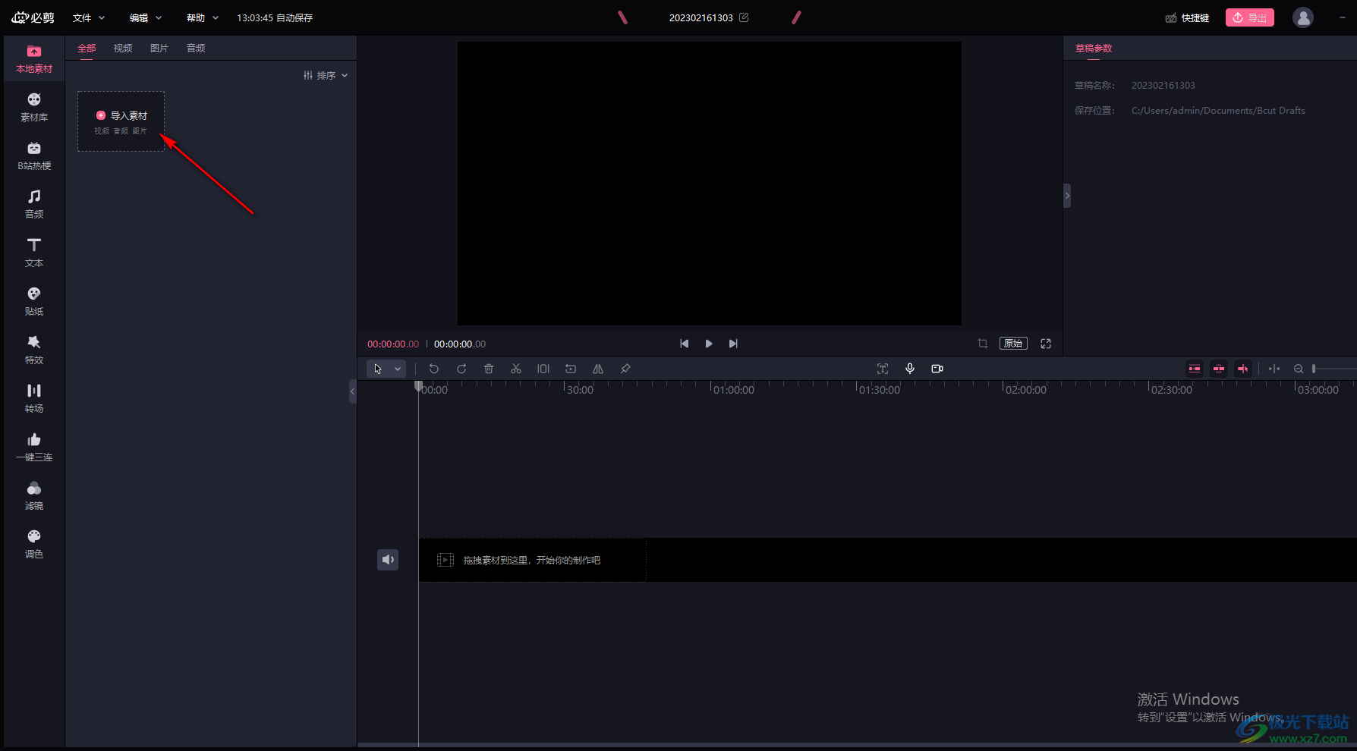Image resolution: width=1357 pixels, height=751 pixels.
Task: Click the 导出 export button
Action: point(1250,17)
